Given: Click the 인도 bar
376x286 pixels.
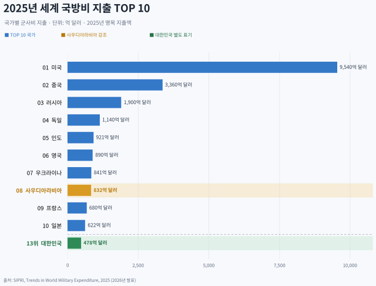Looking at the screenshot, I should click(80, 138).
